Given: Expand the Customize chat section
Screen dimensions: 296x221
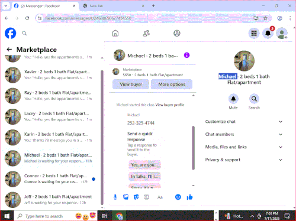Looking at the screenshot, I should [x=244, y=122].
